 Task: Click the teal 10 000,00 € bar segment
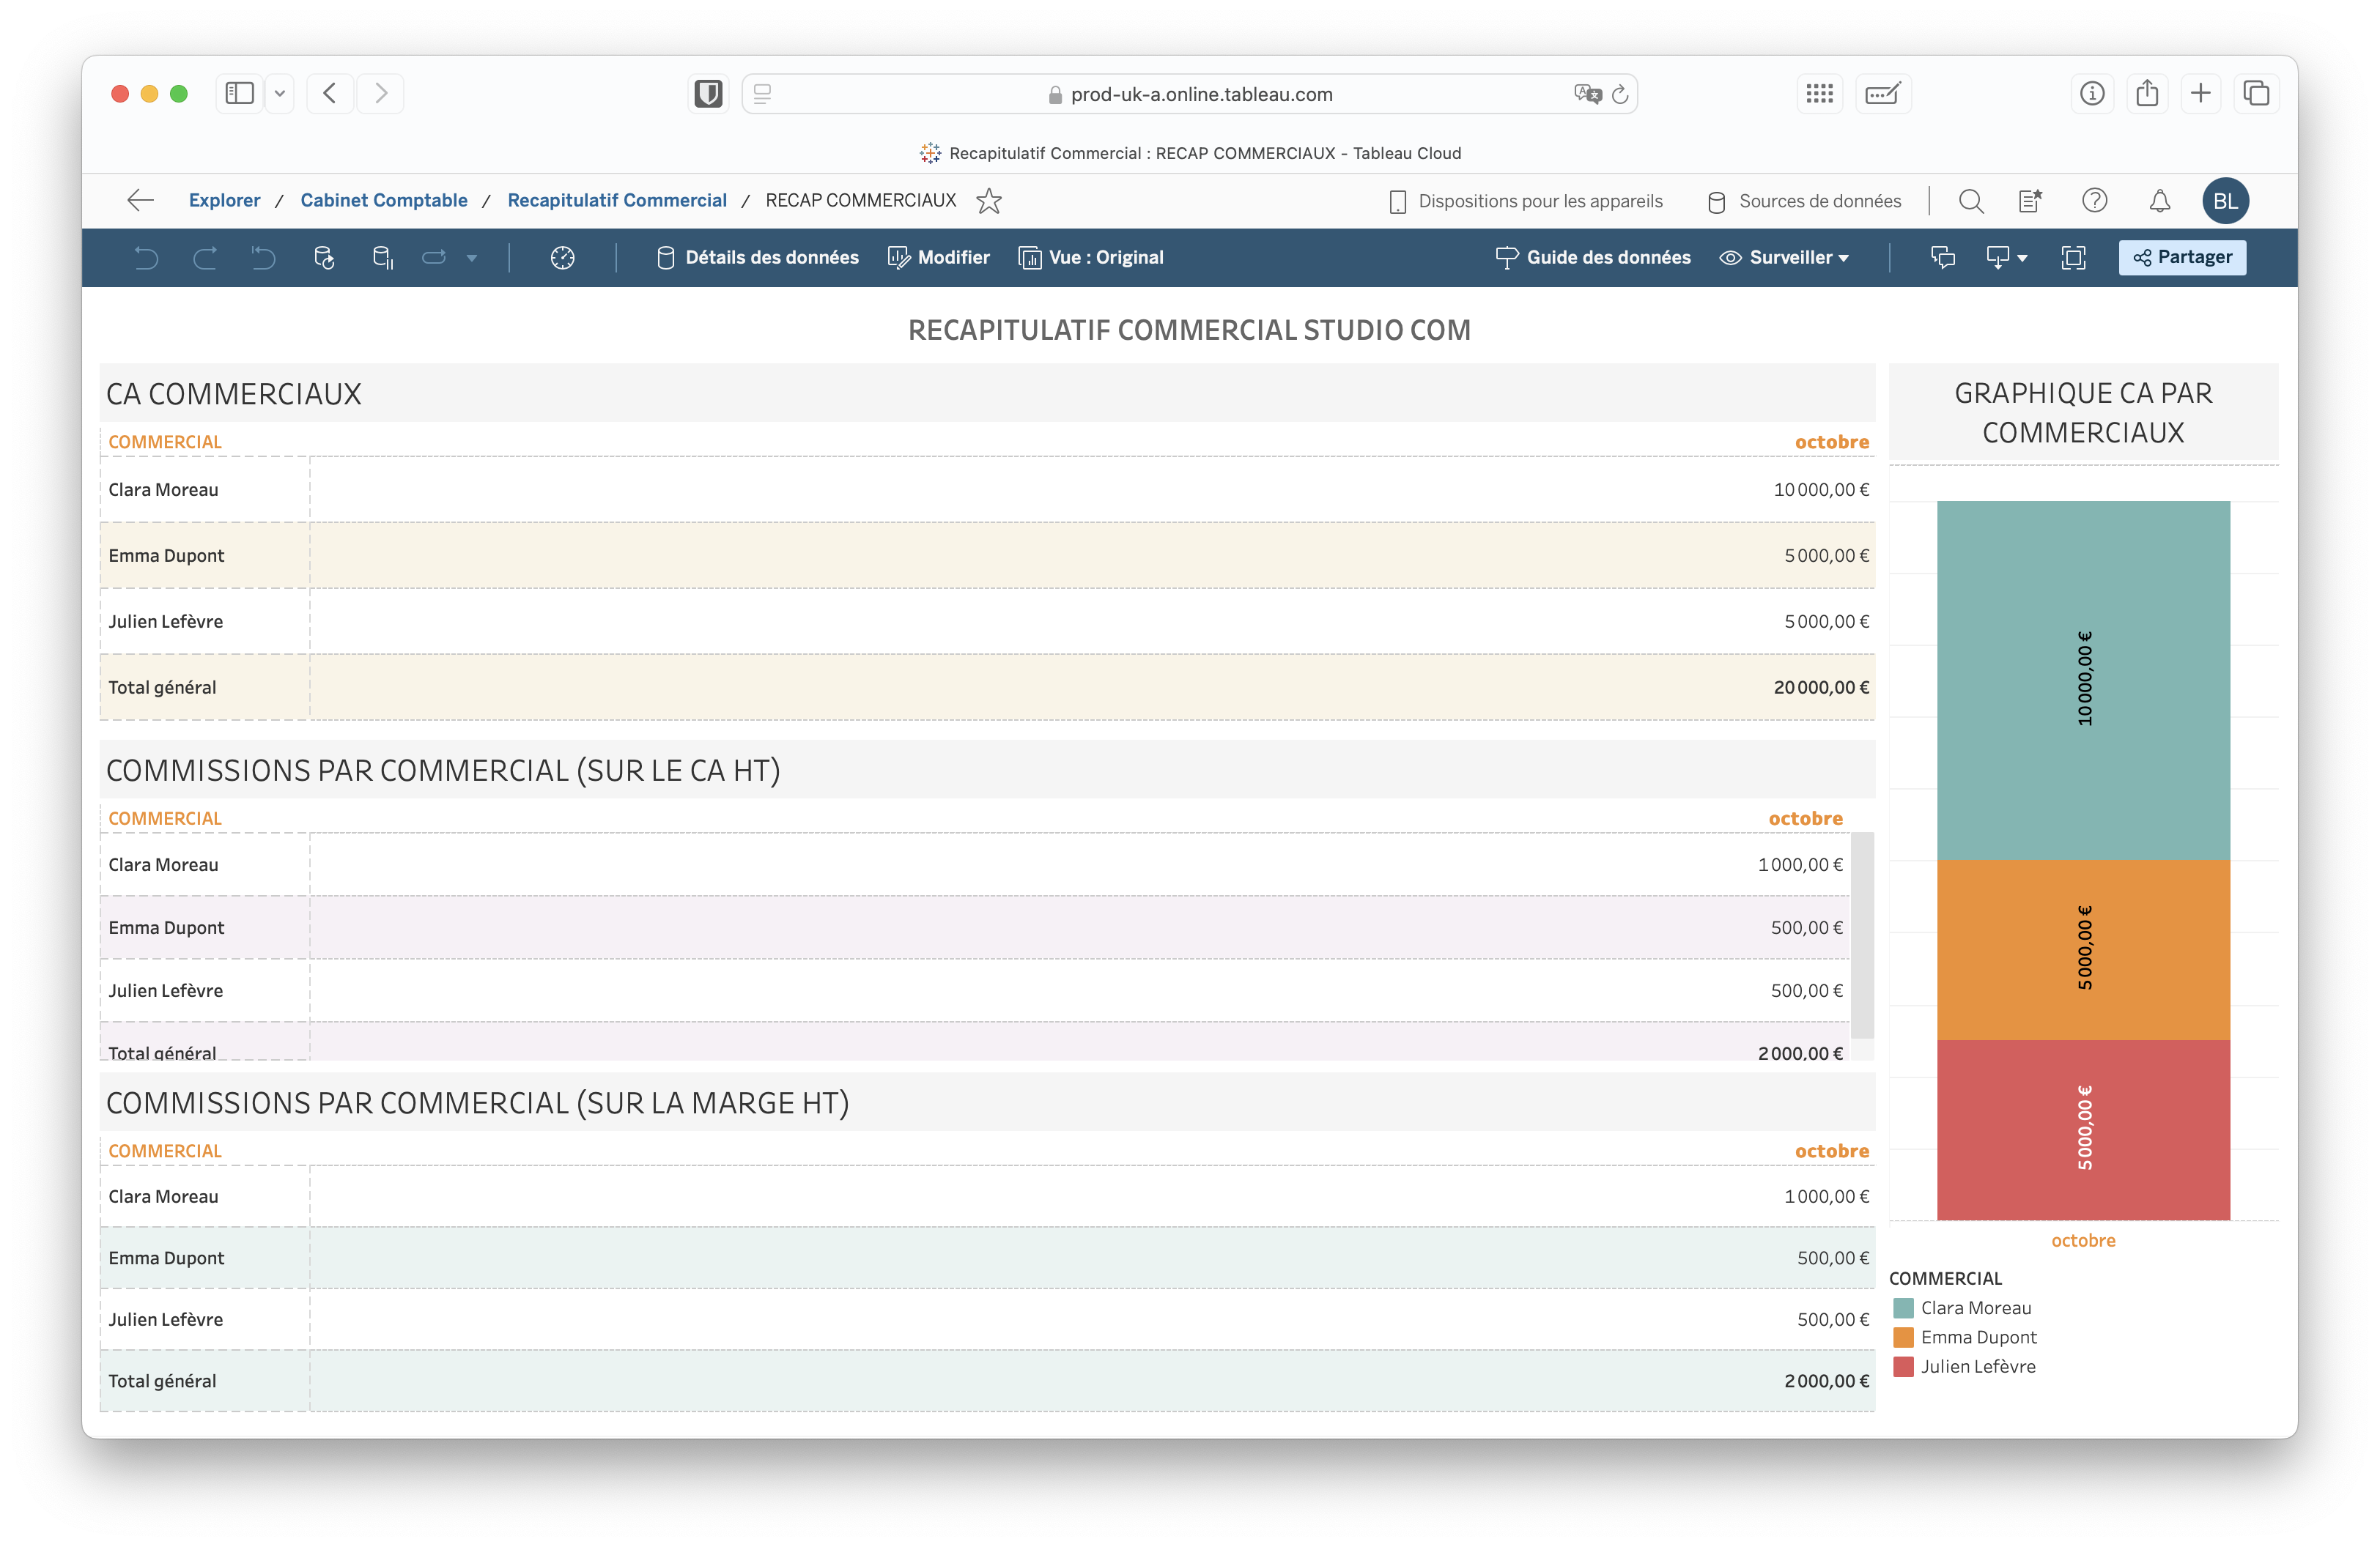click(x=2083, y=680)
